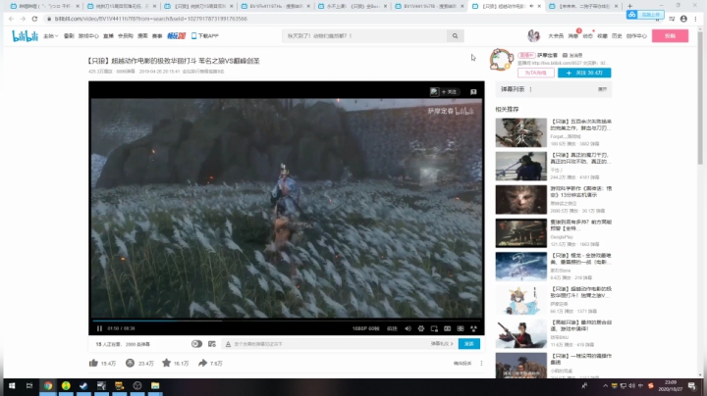
Task: Open first recommended video thumbnail
Action: point(520,132)
